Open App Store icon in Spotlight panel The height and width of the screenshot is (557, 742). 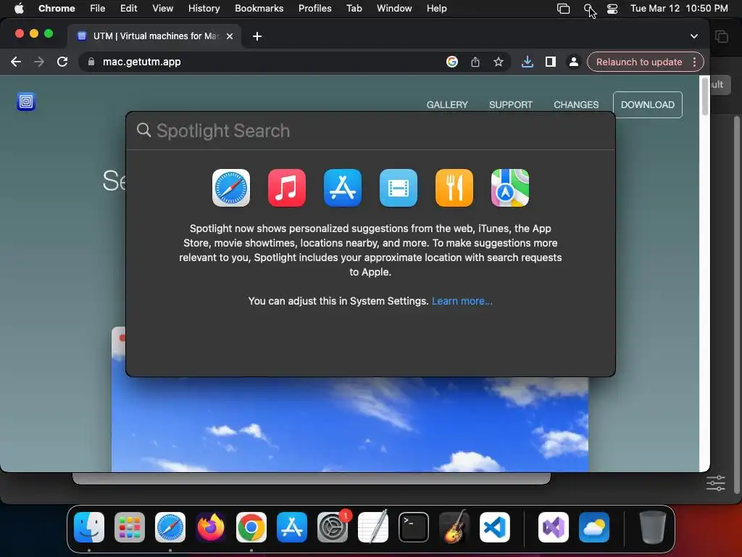click(x=343, y=188)
